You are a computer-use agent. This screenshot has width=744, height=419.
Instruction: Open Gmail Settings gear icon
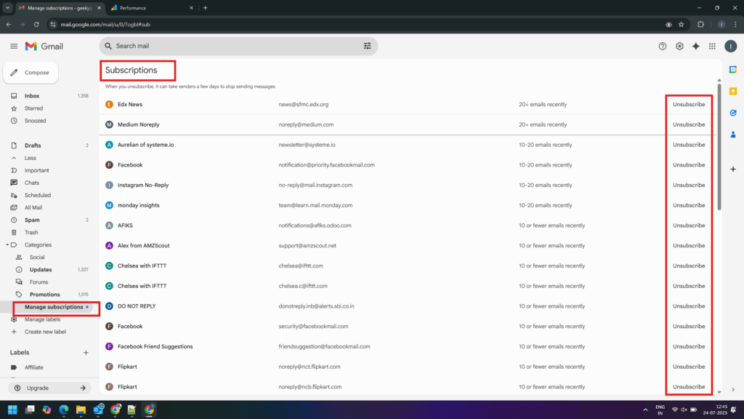coord(679,46)
